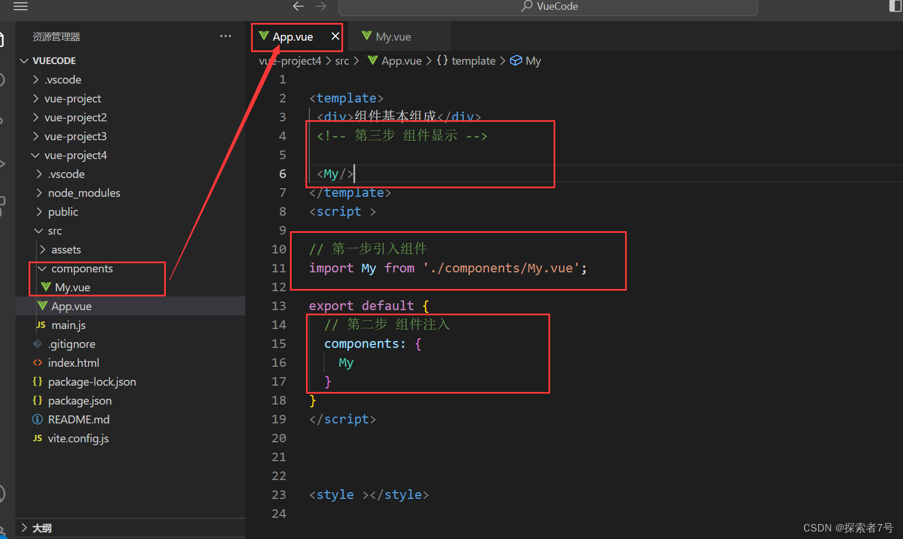Screen dimensions: 903x539
Task: Click the JS icon beside vite.config.js
Action: click(x=37, y=438)
